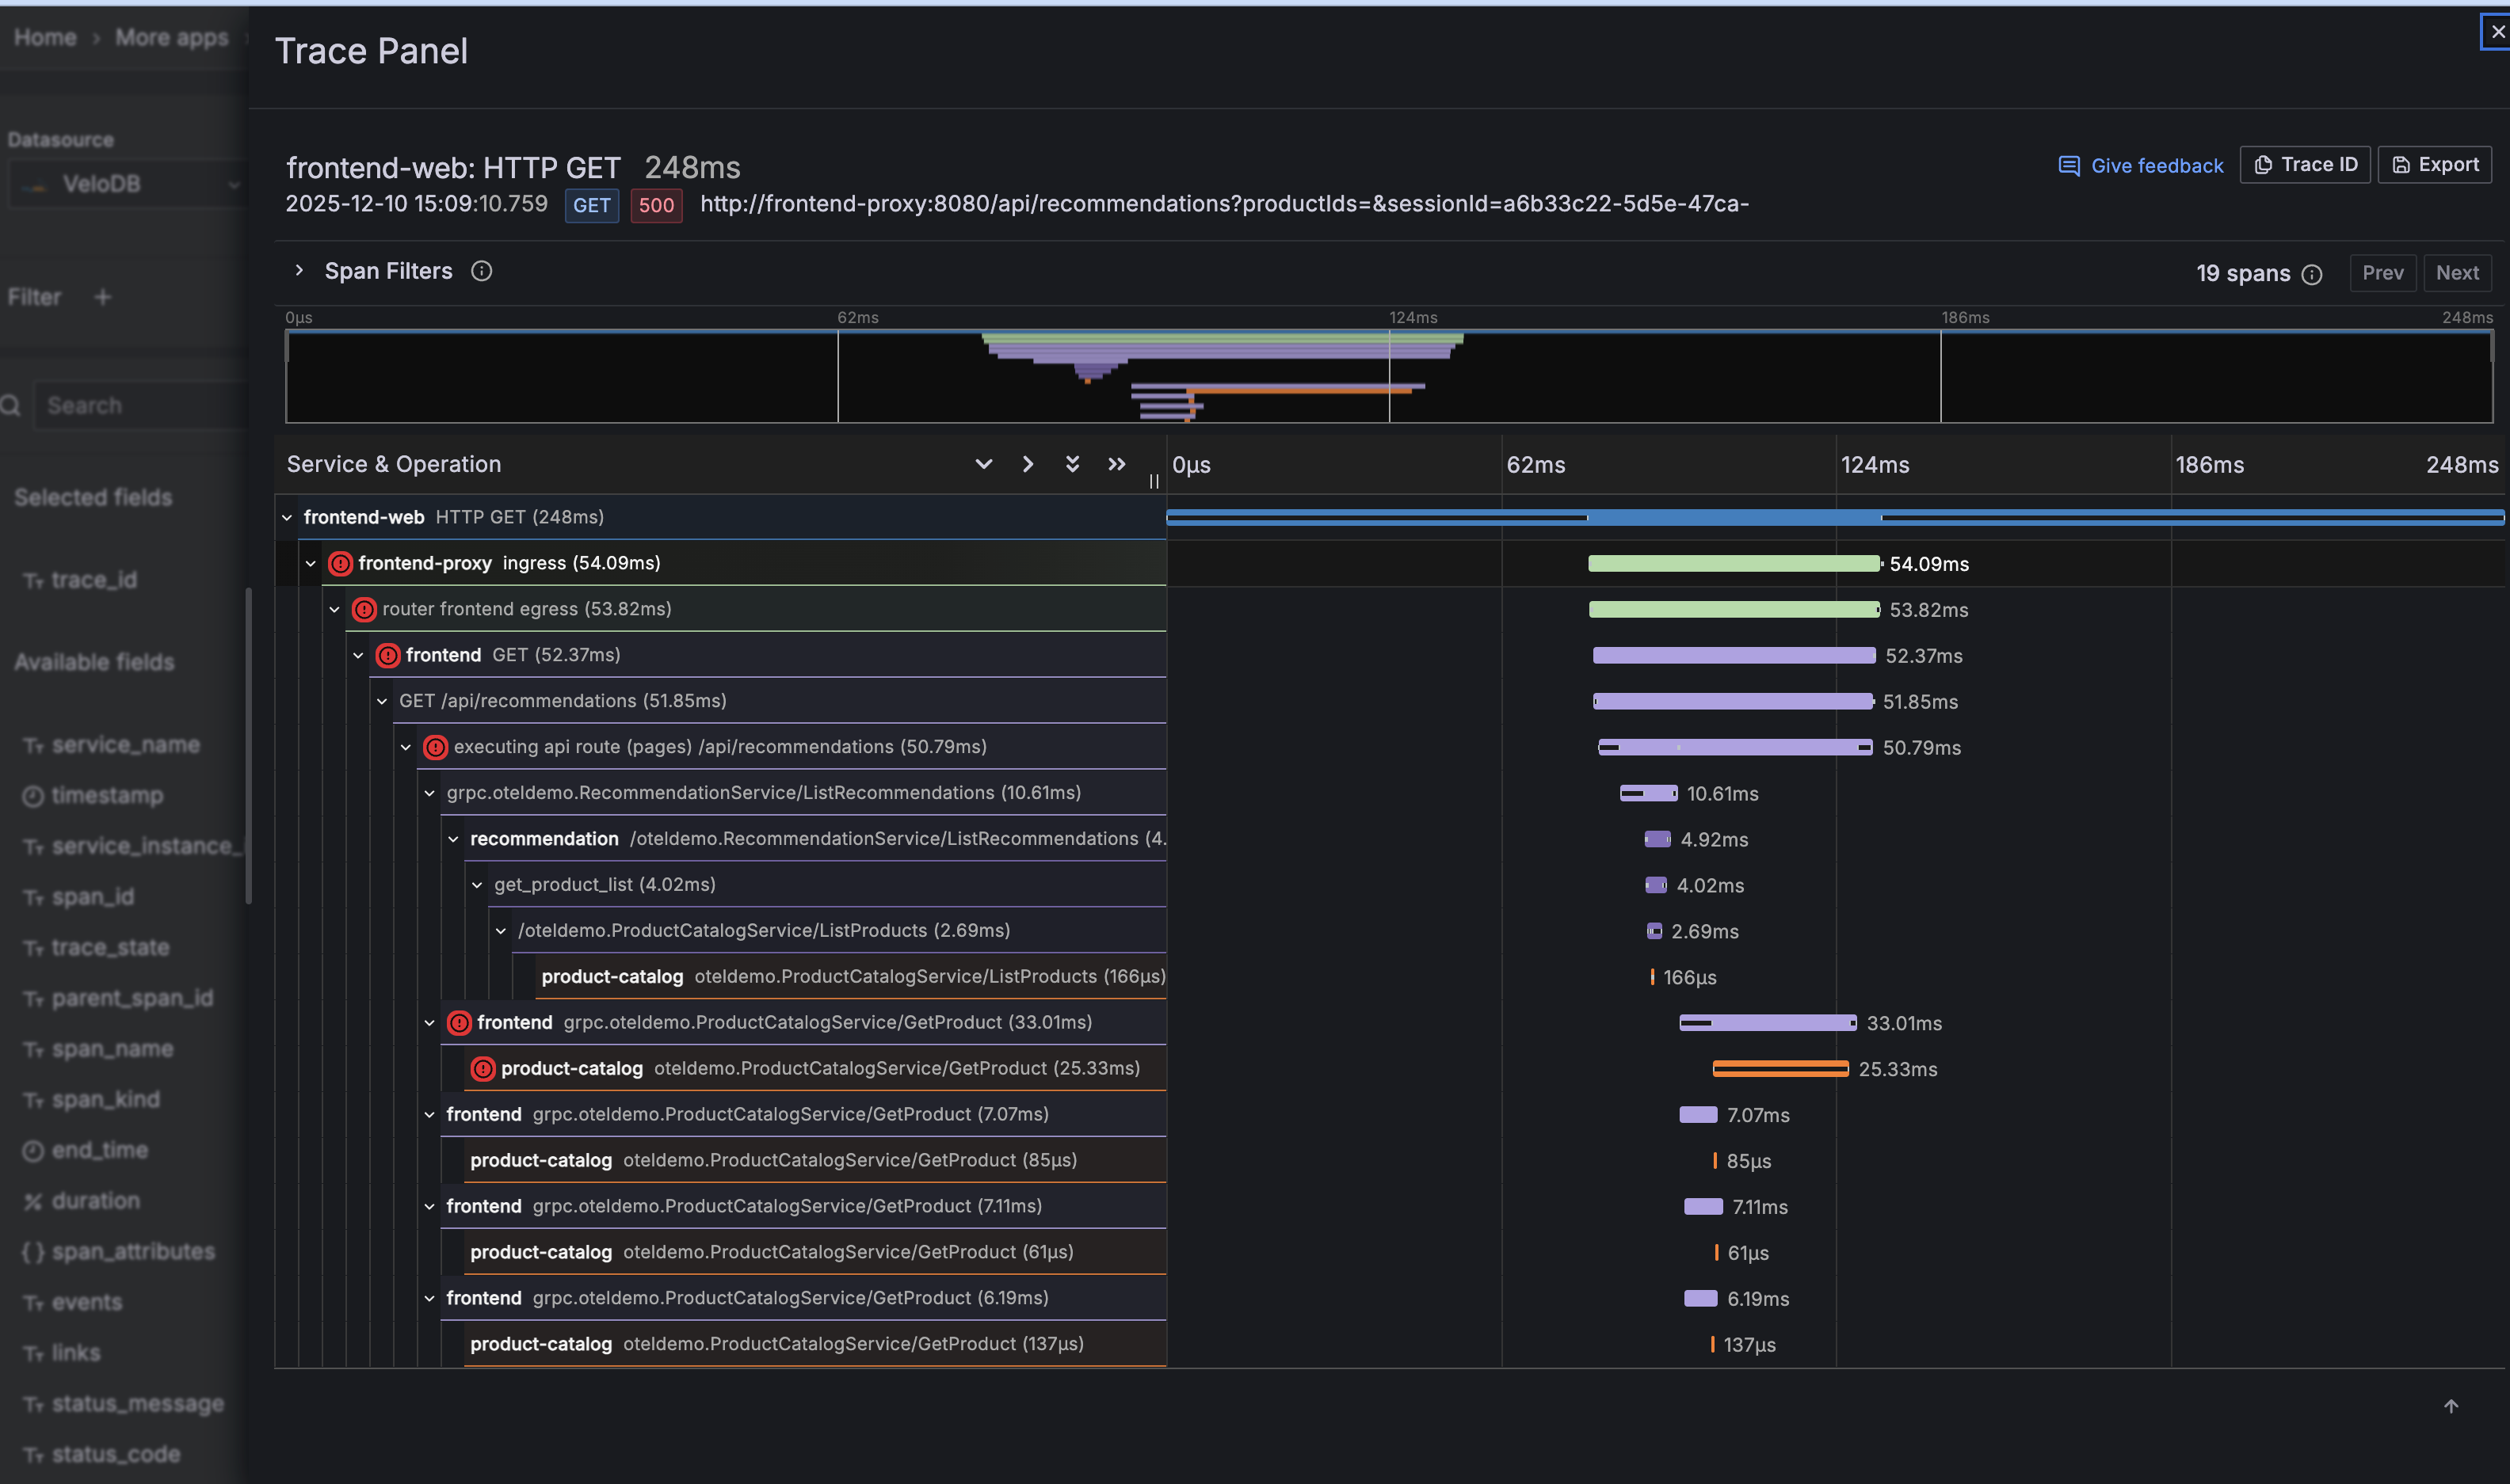Click scroll to top arrow icon

[x=2450, y=1406]
